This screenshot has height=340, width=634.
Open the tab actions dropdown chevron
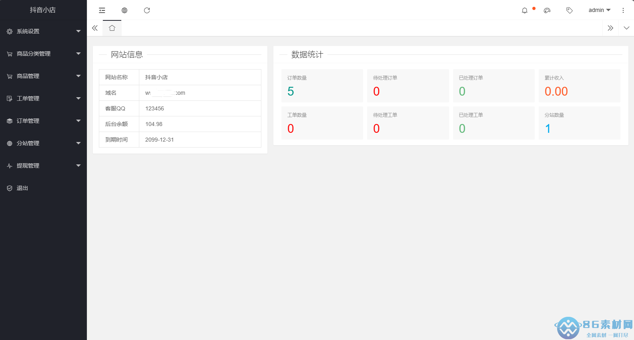[x=626, y=28]
